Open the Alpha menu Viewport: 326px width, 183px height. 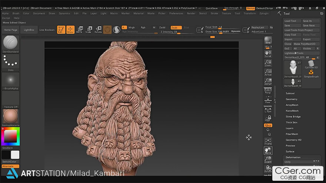5,13
